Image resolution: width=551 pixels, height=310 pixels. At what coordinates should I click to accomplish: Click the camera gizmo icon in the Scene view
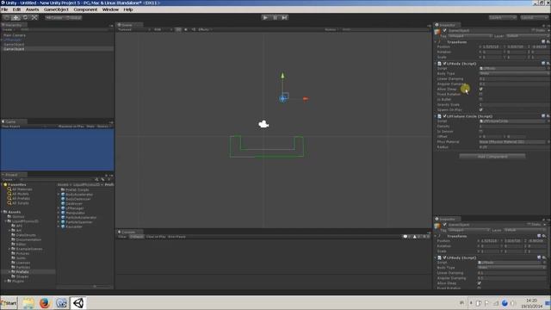263,124
